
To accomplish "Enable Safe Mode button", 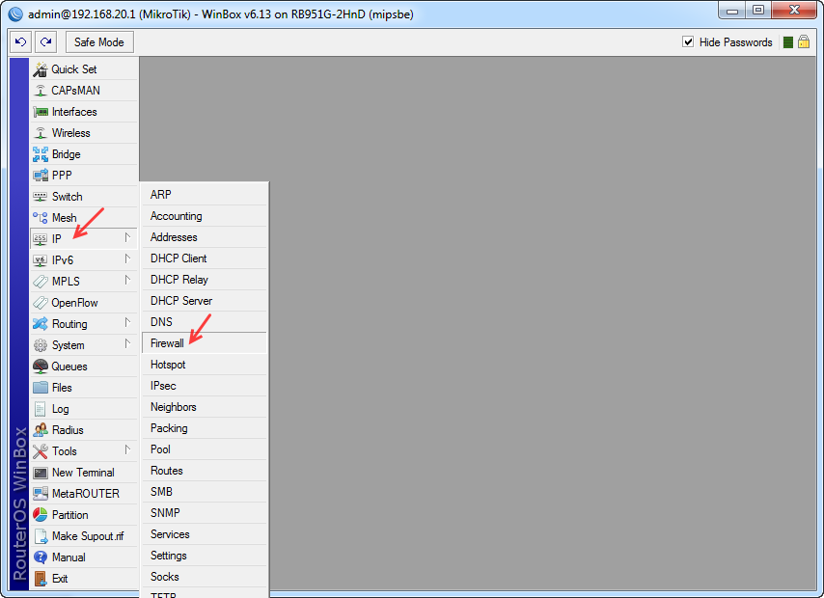I will coord(99,42).
